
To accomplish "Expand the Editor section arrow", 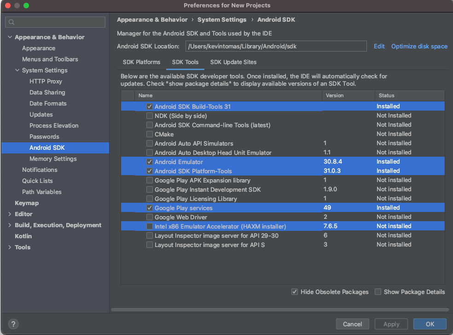I will (x=10, y=214).
